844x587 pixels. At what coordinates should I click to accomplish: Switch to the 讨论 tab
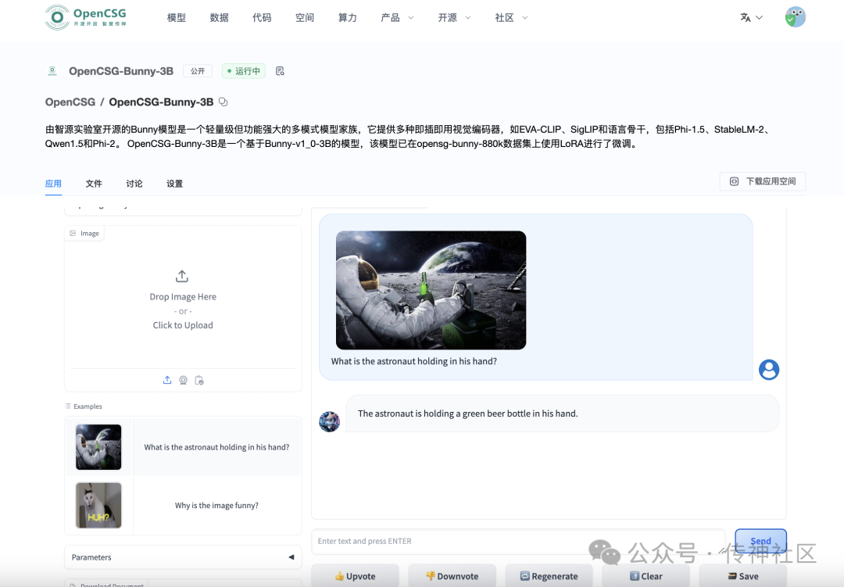[x=134, y=184]
